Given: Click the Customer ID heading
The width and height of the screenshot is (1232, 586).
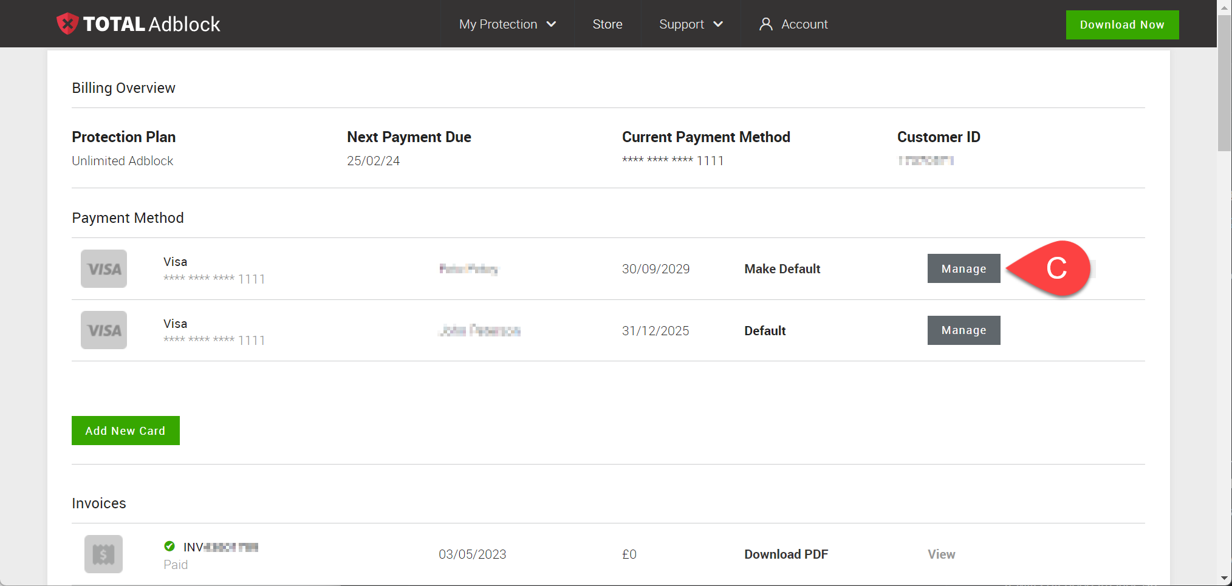Looking at the screenshot, I should 939,137.
